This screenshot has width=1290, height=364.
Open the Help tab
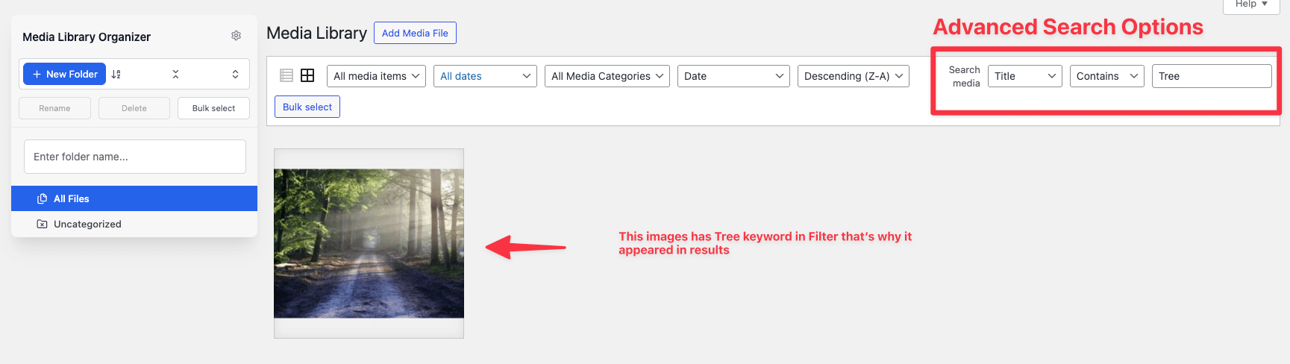click(1250, 4)
